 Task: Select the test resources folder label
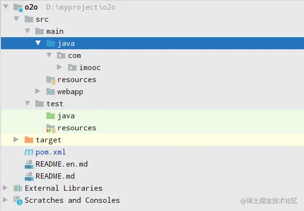click(77, 128)
